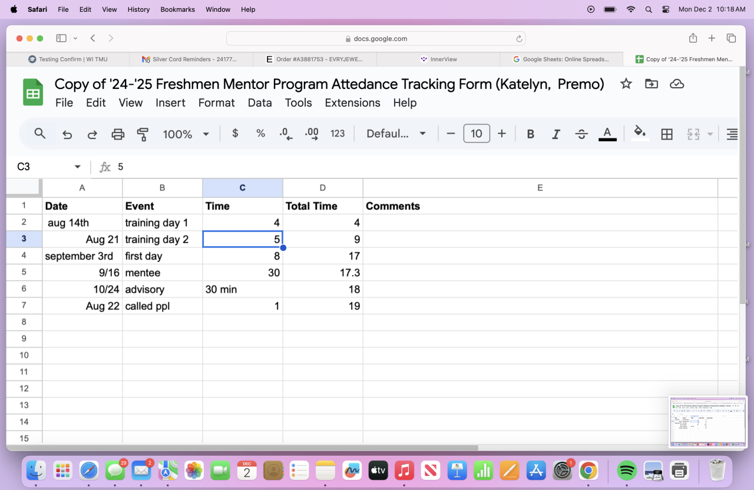Expand the Safari sidebar options chevron
This screenshot has height=490, width=754.
tap(75, 38)
